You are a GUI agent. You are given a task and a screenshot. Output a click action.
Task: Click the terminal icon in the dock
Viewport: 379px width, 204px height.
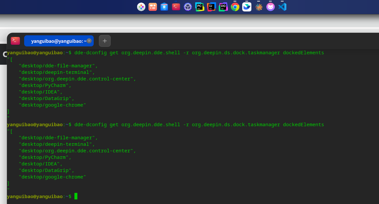(176, 7)
